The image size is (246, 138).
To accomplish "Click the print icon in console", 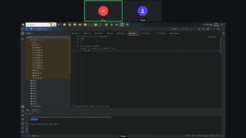I will (x=27, y=129).
